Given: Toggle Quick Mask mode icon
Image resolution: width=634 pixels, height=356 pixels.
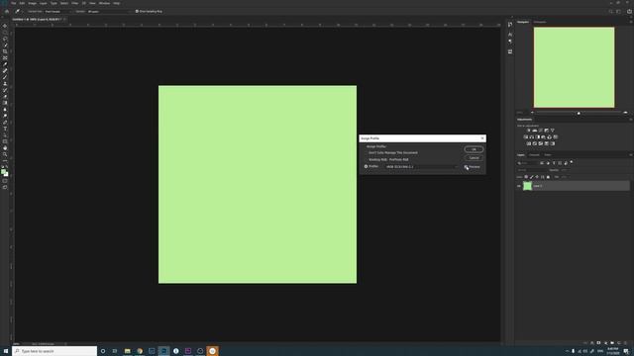Looking at the screenshot, I should tap(5, 182).
